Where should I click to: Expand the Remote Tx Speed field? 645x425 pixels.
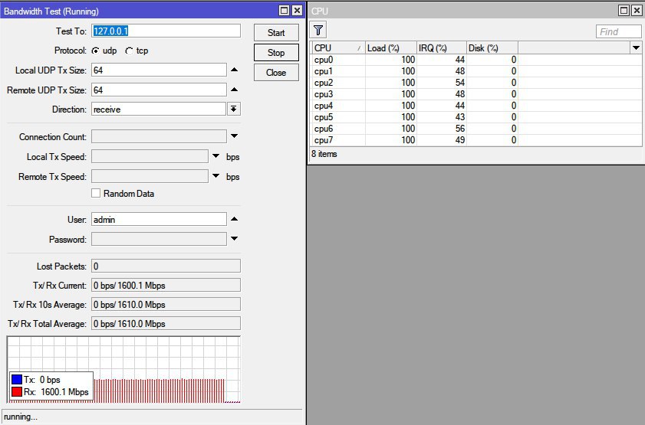216,176
